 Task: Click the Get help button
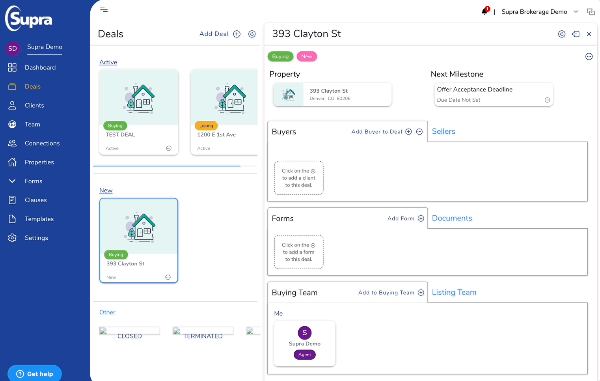tap(35, 374)
